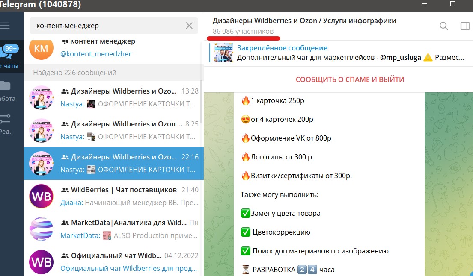The width and height of the screenshot is (473, 276).
Task: Open the Работа folder in sidebar
Action: click(8, 91)
